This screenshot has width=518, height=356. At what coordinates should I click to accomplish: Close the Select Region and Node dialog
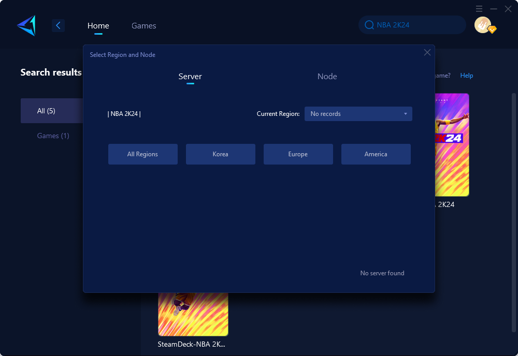(427, 52)
